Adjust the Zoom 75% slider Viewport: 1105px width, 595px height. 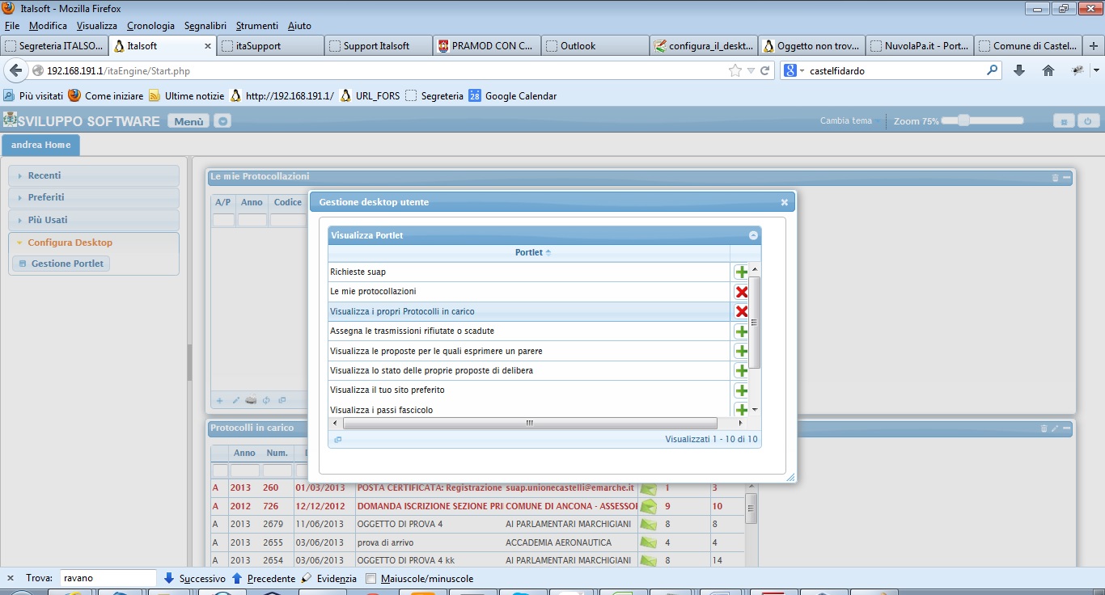coord(963,121)
